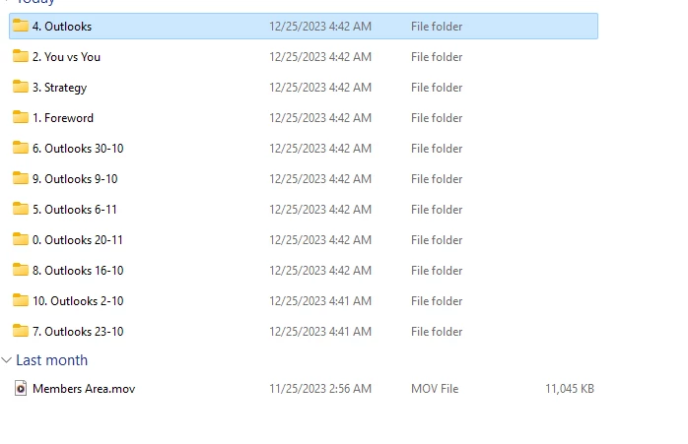Click the Members Area.mov file name
Image resolution: width=688 pixels, height=444 pixels.
[84, 389]
